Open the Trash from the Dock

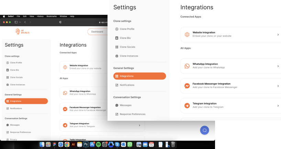click(173, 144)
